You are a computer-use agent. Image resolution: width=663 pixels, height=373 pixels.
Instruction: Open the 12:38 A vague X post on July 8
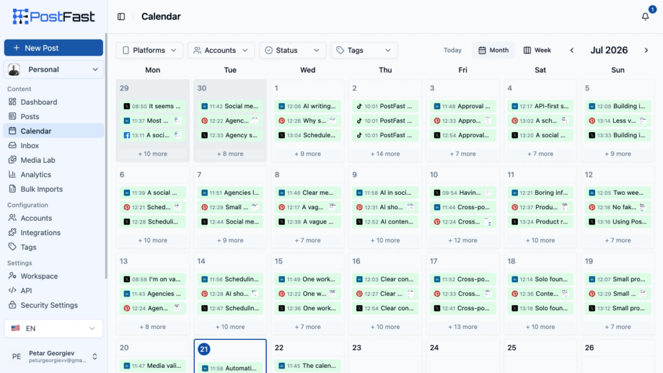[x=308, y=221]
